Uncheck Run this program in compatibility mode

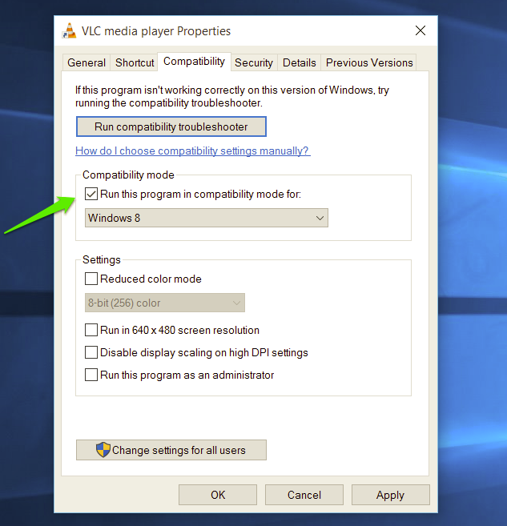point(91,194)
